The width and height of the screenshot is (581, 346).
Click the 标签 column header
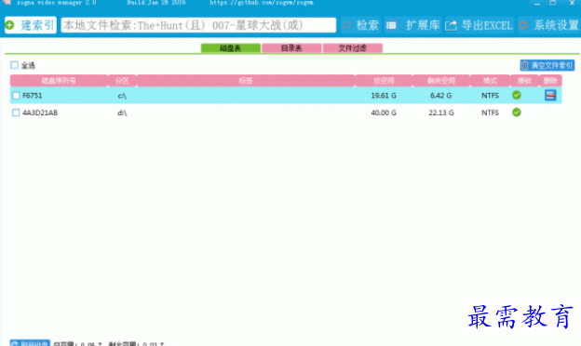[245, 81]
